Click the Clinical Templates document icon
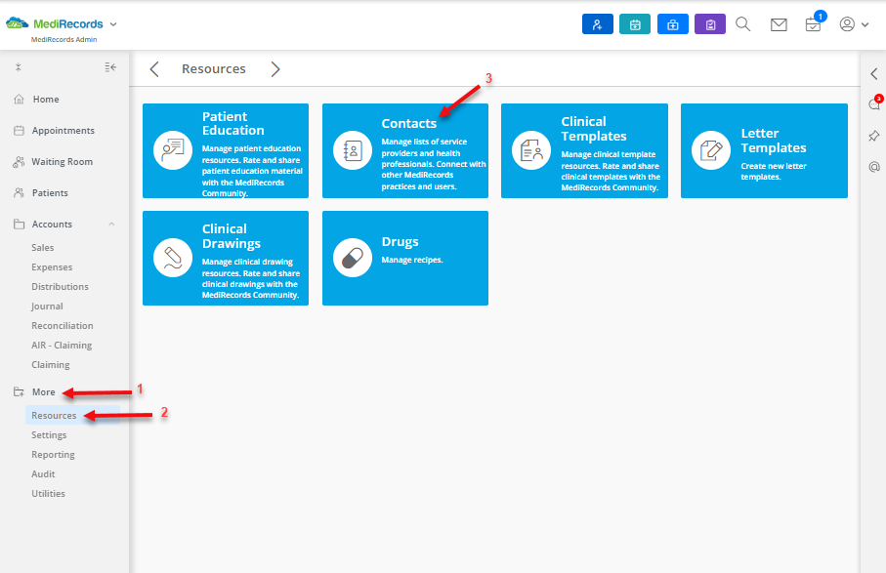The width and height of the screenshot is (886, 573). pos(531,150)
